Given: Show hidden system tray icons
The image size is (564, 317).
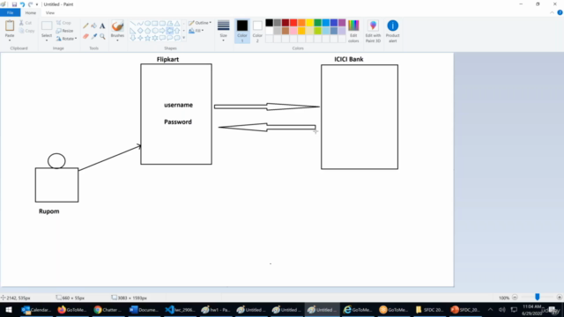Looking at the screenshot, I should [490, 310].
